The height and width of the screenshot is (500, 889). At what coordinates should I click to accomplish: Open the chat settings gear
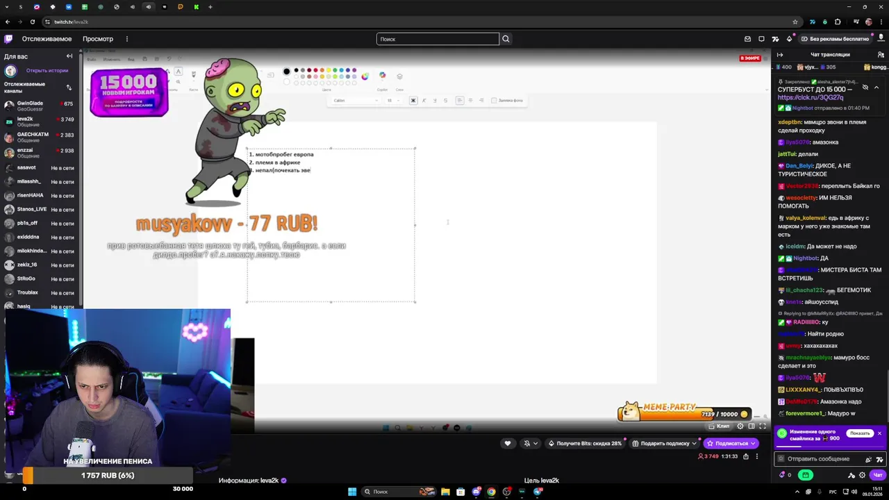862,475
